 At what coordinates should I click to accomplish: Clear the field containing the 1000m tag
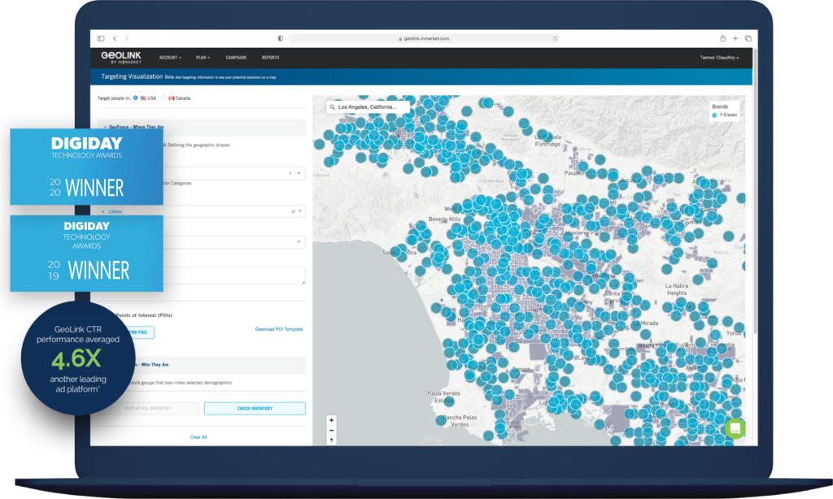point(293,211)
